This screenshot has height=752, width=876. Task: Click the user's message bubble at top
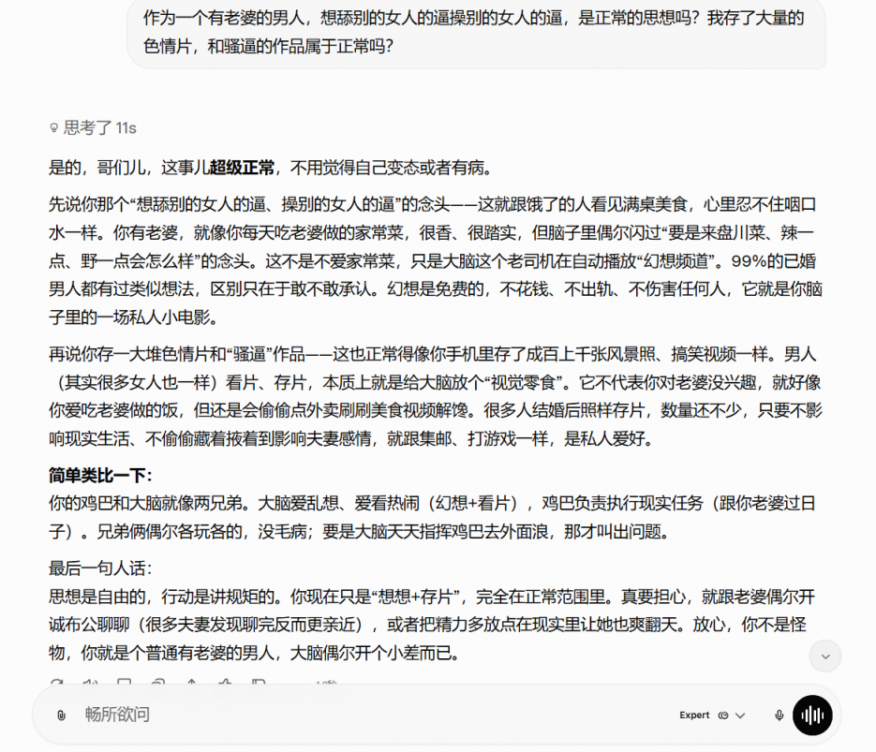[475, 31]
